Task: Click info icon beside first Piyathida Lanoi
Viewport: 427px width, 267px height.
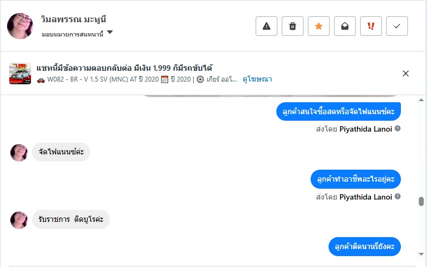Action: pos(398,129)
